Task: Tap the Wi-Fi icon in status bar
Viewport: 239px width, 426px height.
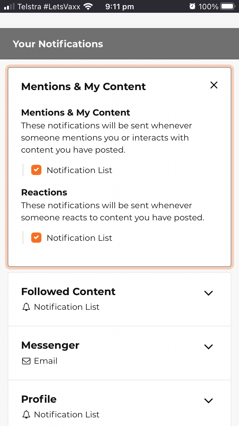Action: pyautogui.click(x=88, y=6)
